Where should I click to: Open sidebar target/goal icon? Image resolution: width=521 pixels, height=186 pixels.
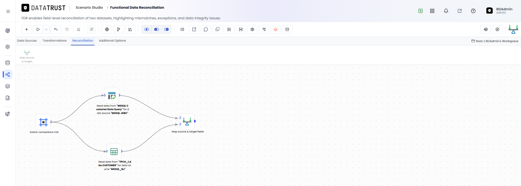point(8,31)
